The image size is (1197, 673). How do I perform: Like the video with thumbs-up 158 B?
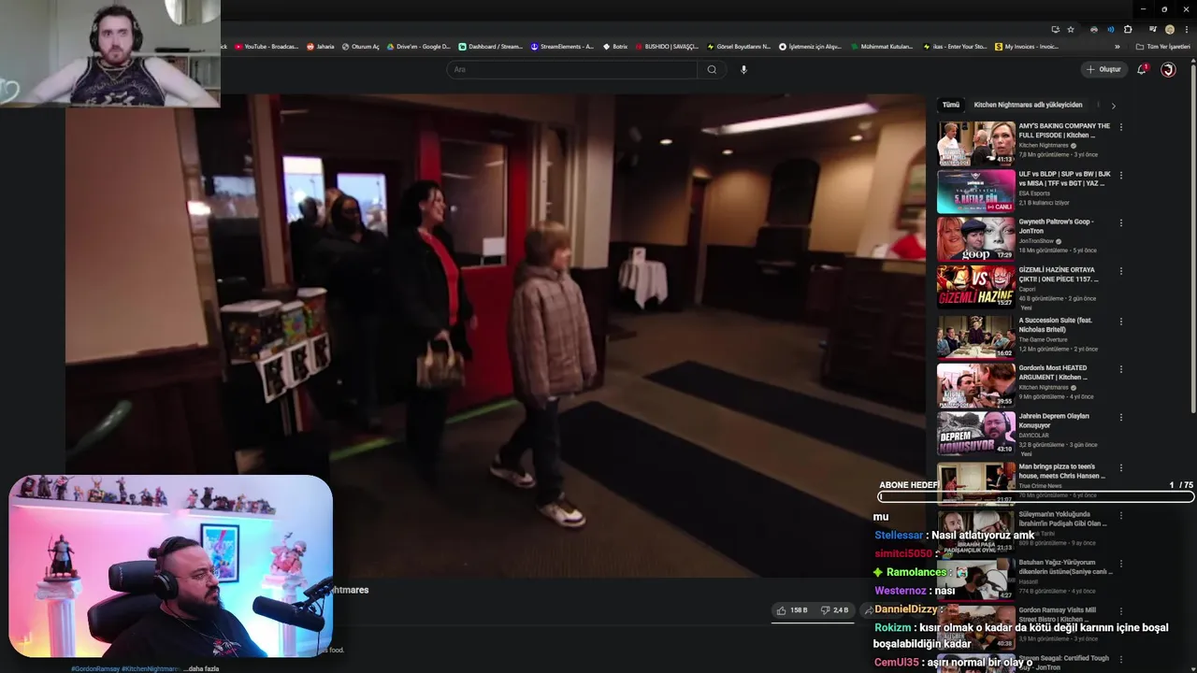click(792, 610)
